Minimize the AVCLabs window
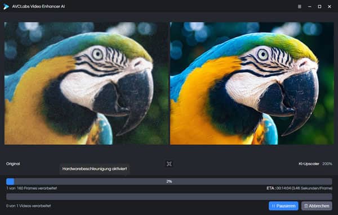338x215 pixels. coord(309,7)
